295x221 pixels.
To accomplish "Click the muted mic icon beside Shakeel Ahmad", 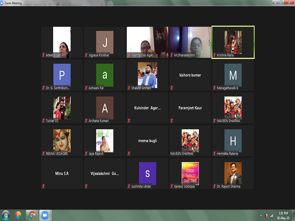I will (129, 88).
